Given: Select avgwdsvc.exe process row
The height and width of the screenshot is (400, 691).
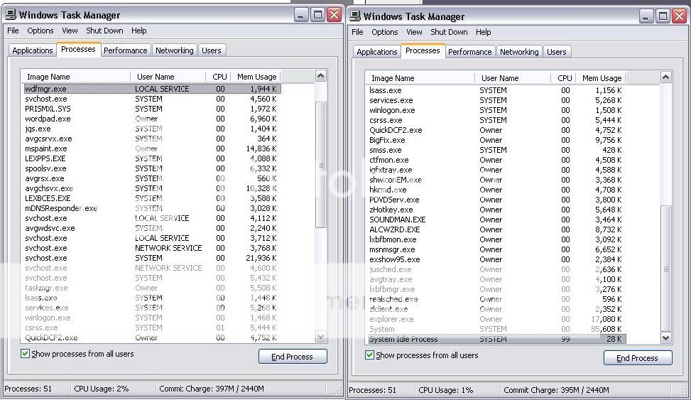Looking at the screenshot, I should tap(152, 228).
